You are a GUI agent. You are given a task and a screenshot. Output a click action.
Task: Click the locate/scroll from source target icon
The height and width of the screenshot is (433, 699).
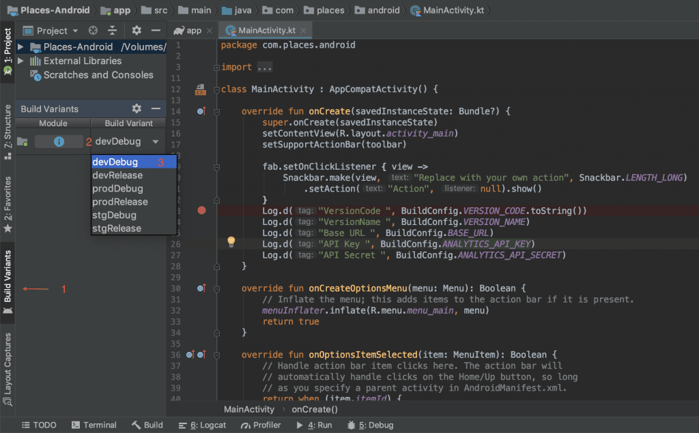pyautogui.click(x=93, y=30)
